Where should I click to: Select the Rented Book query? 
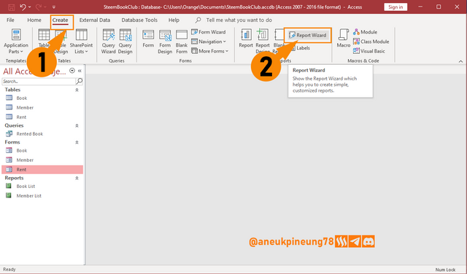30,134
